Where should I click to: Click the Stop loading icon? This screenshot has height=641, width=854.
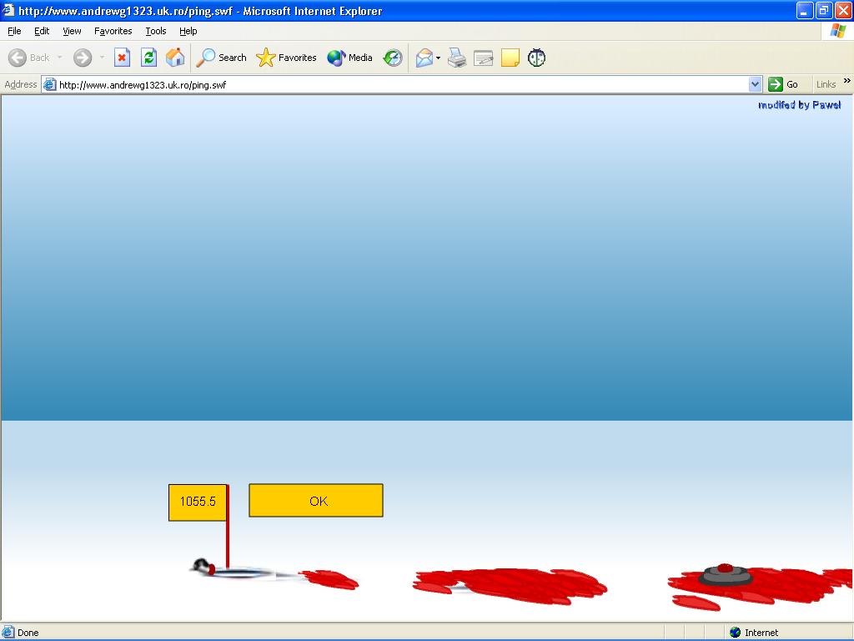(122, 58)
